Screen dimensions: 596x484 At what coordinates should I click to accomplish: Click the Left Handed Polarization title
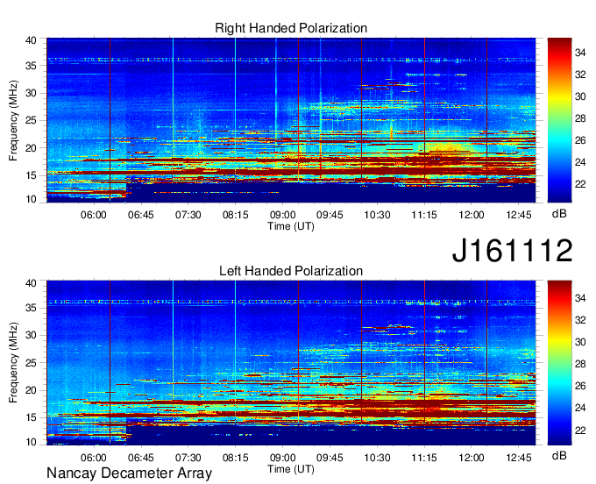pos(291,271)
